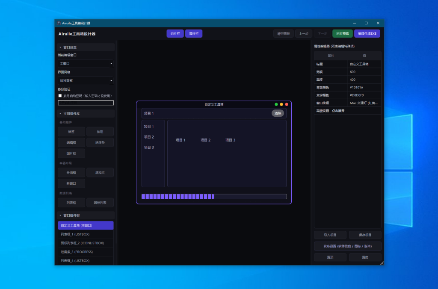The width and height of the screenshot is (438, 289).
Task: Click the 自定义工具箱 preview window title
Action: click(214, 104)
